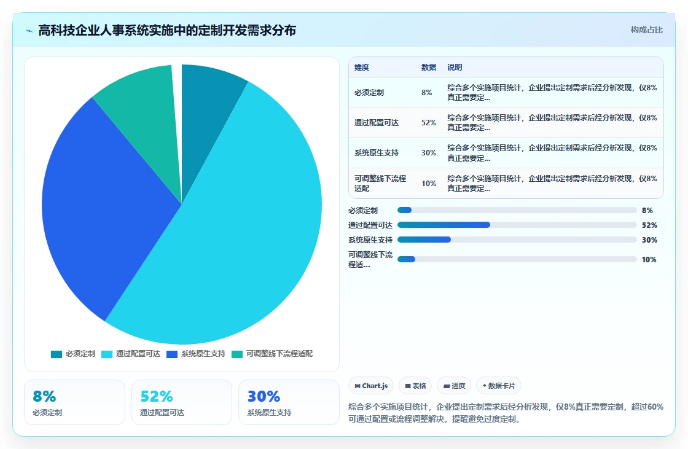The height and width of the screenshot is (449, 688).
Task: Click the 维度 column header
Action: pos(362,67)
